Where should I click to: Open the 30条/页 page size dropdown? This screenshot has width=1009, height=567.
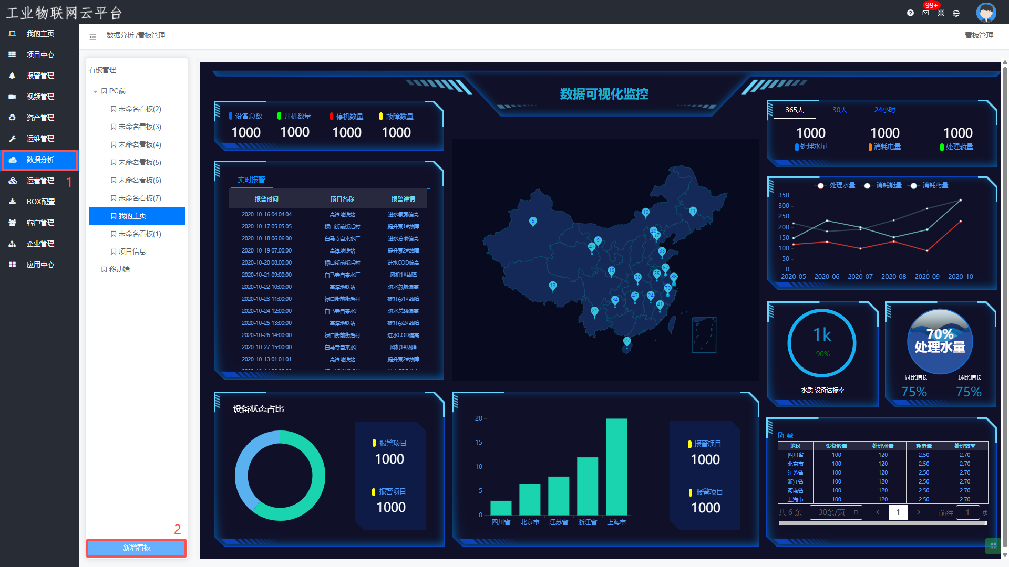pos(836,512)
